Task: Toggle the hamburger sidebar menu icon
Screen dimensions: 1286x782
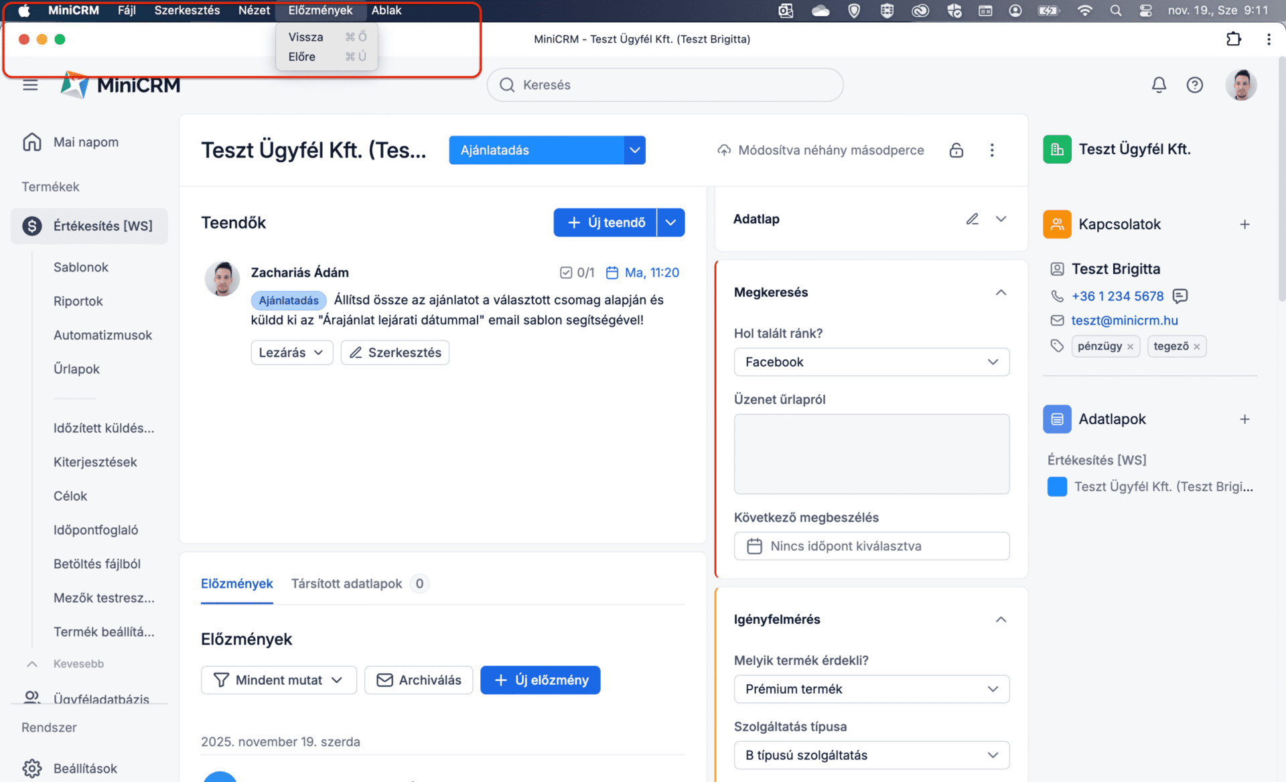Action: coord(30,85)
